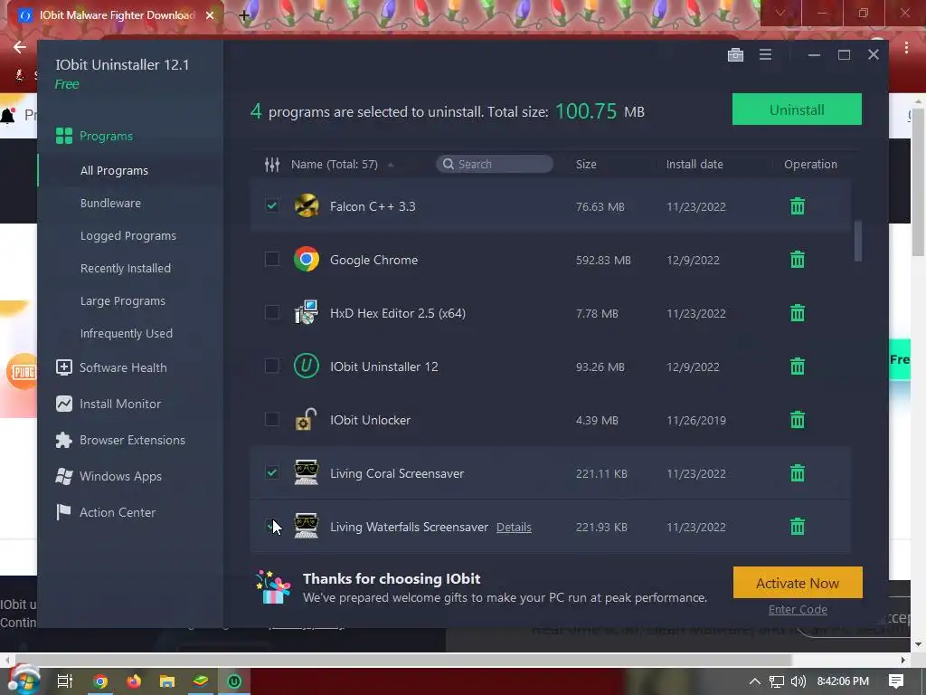Open File Explorer from the taskbar
Viewport: 926px width, 695px height.
(167, 681)
